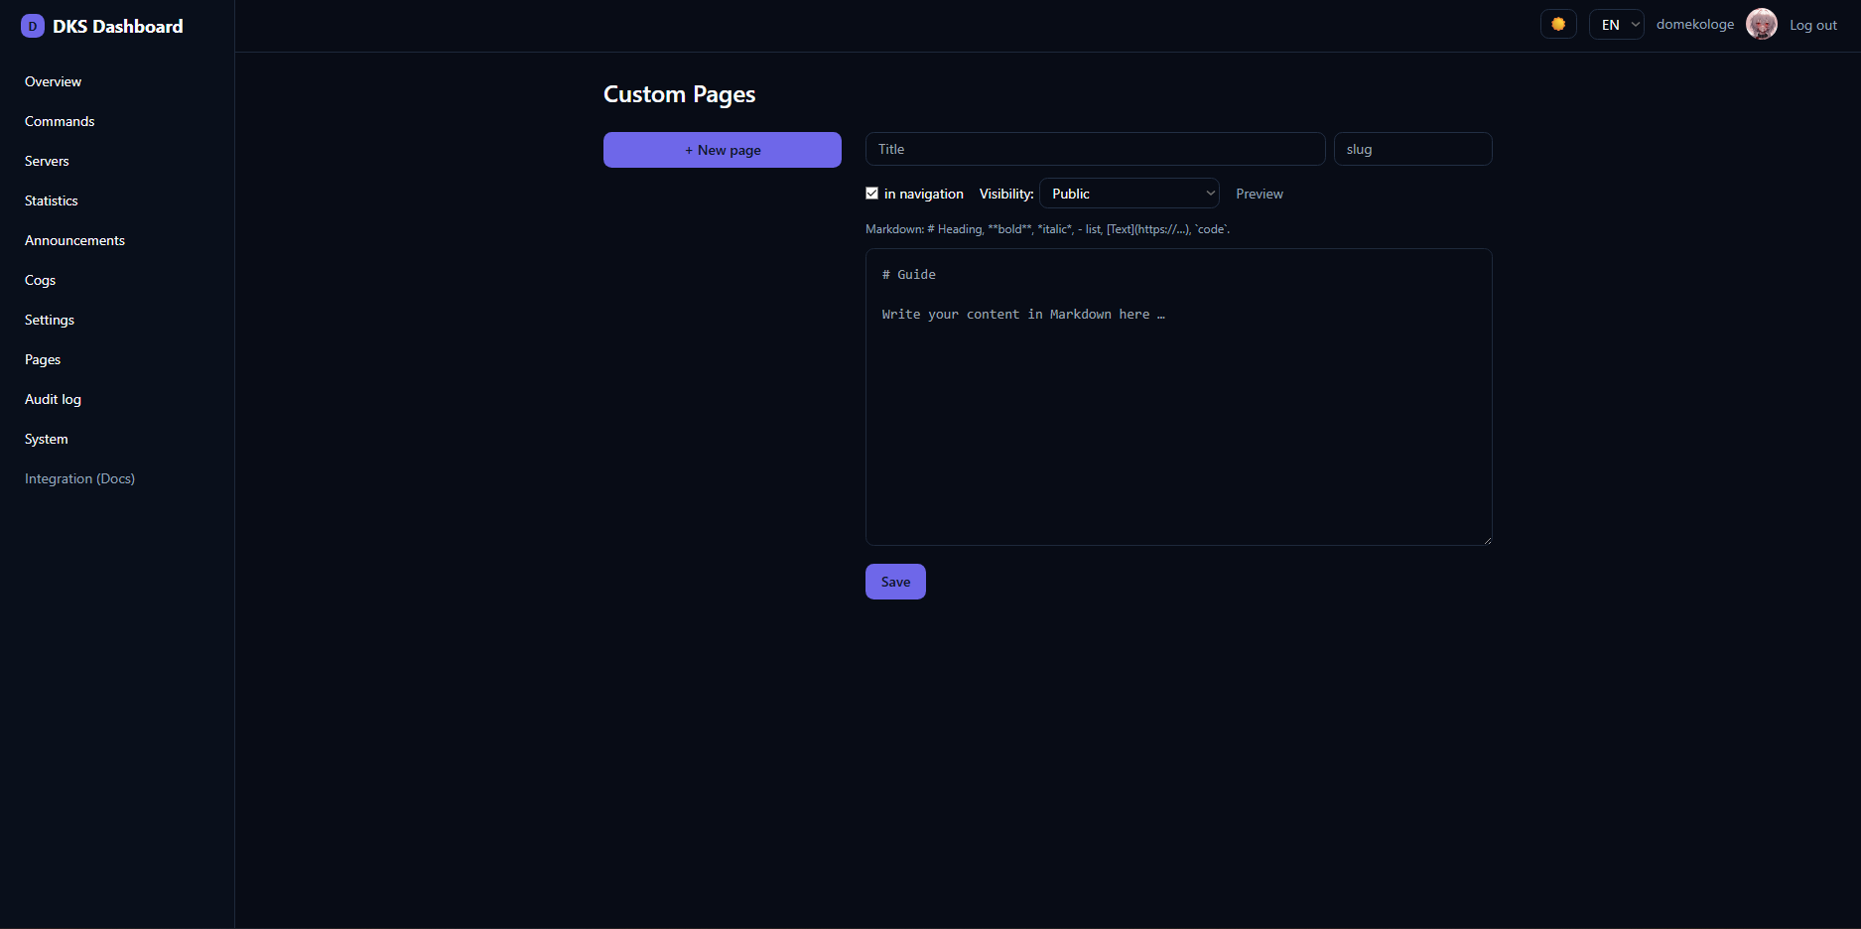1861x929 pixels.
Task: Open the Preview link
Action: (1260, 194)
